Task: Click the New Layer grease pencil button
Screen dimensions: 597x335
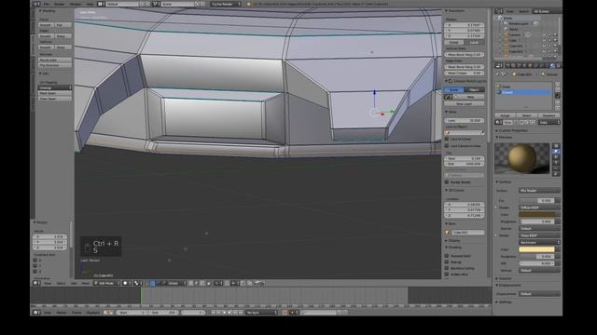Action: pos(465,103)
